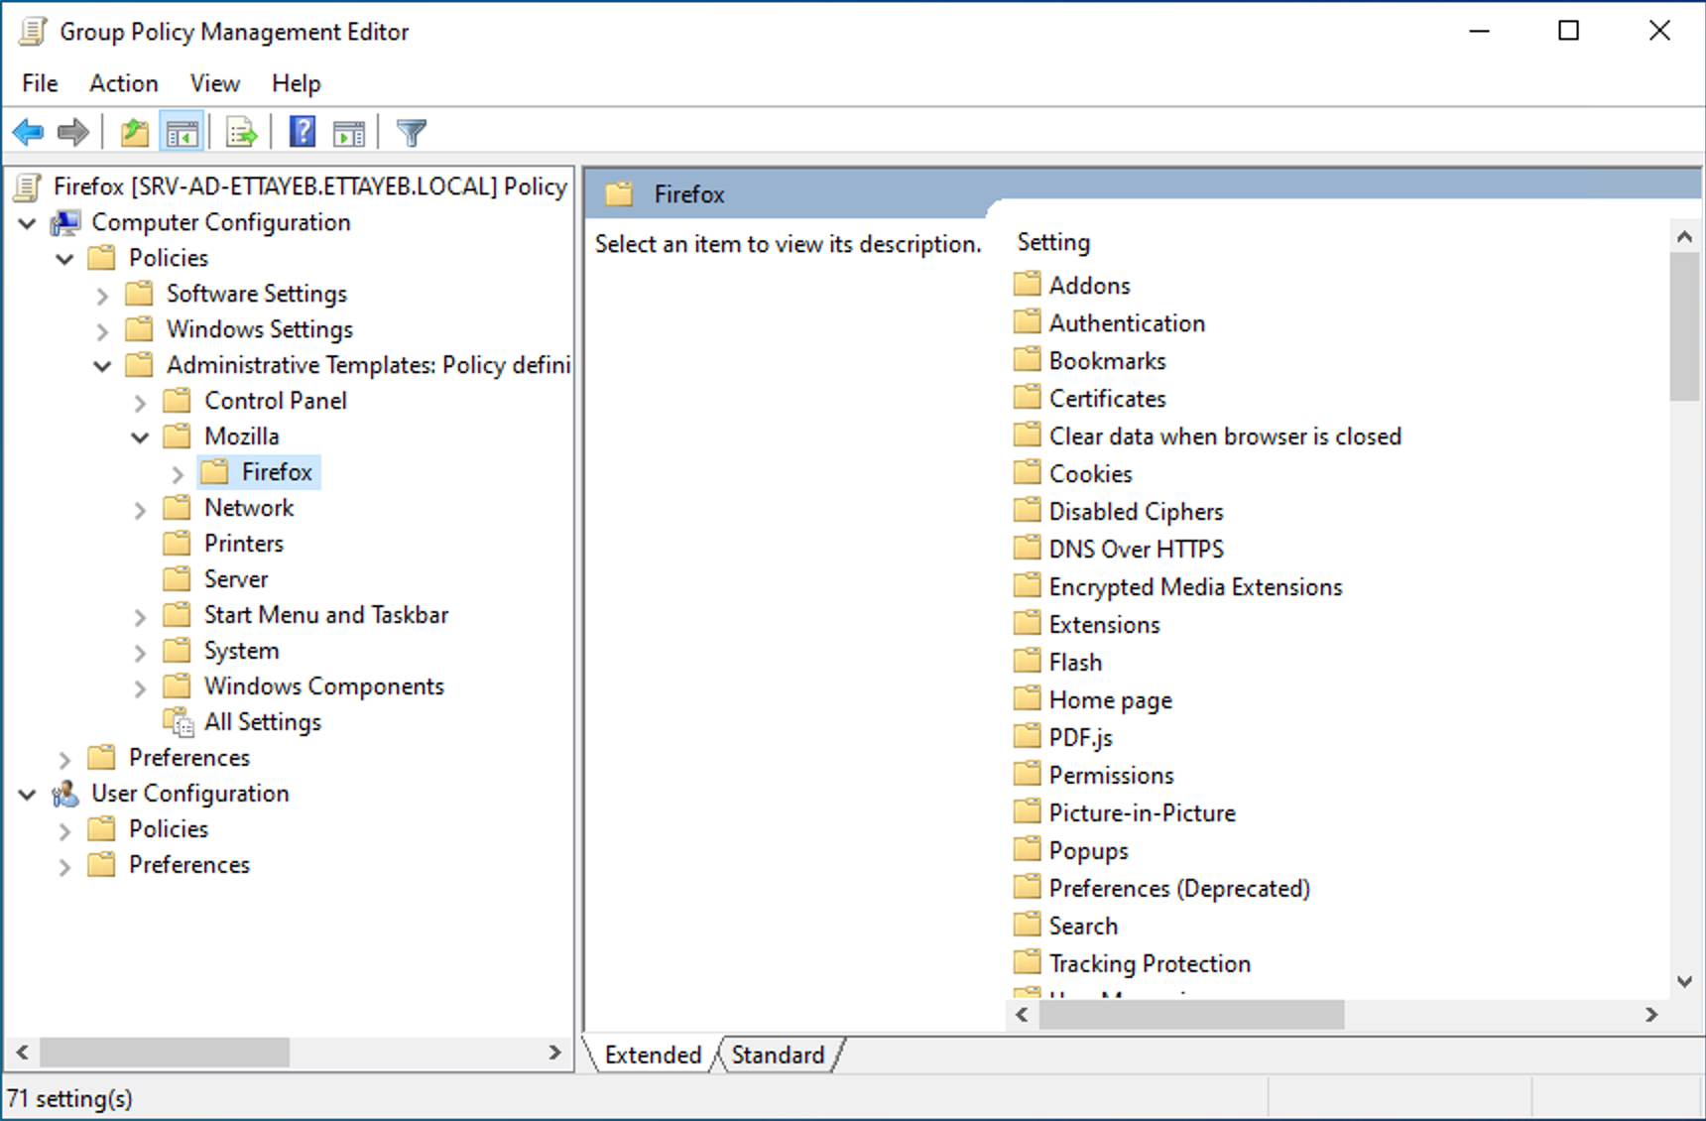
Task: Collapse the Administrative Templates node
Action: 102,367
